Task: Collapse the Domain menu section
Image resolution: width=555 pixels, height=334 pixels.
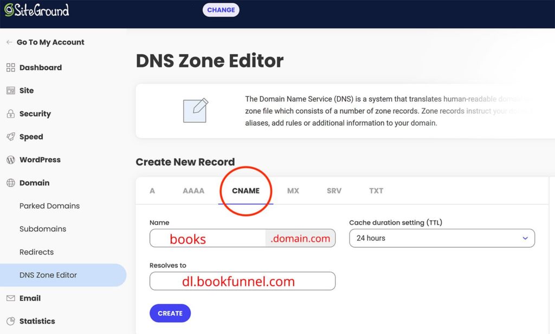Action: click(x=34, y=183)
